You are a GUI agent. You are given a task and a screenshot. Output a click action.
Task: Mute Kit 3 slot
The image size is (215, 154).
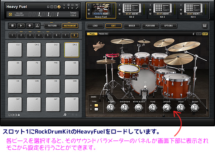[x=150, y=10]
